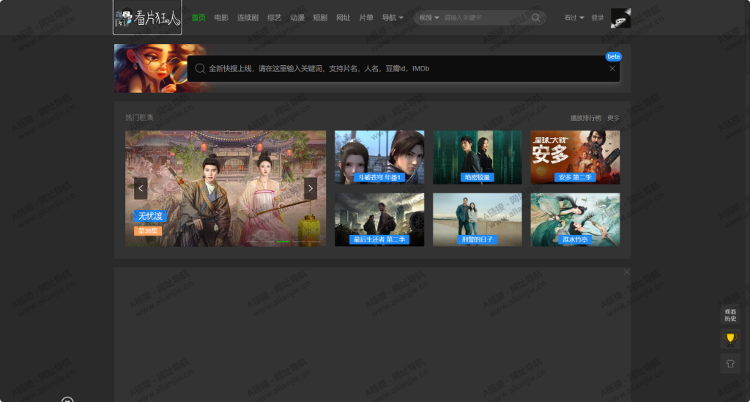750x402 pixels.
Task: Advance to the next carousel slide
Action: 310,188
